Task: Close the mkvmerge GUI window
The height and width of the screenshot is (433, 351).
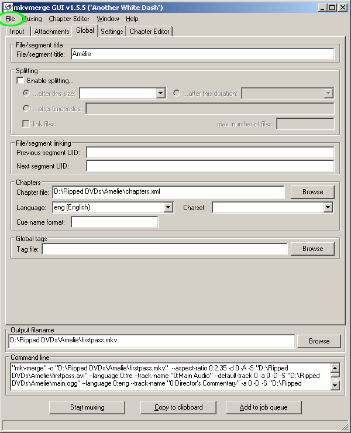Action: 343,8
